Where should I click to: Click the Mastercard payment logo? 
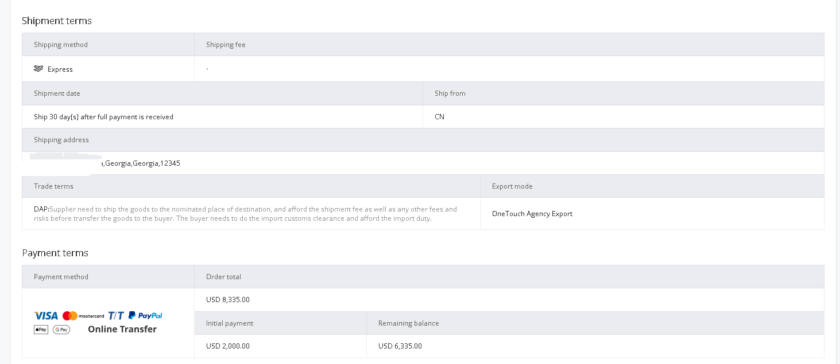[x=83, y=316]
